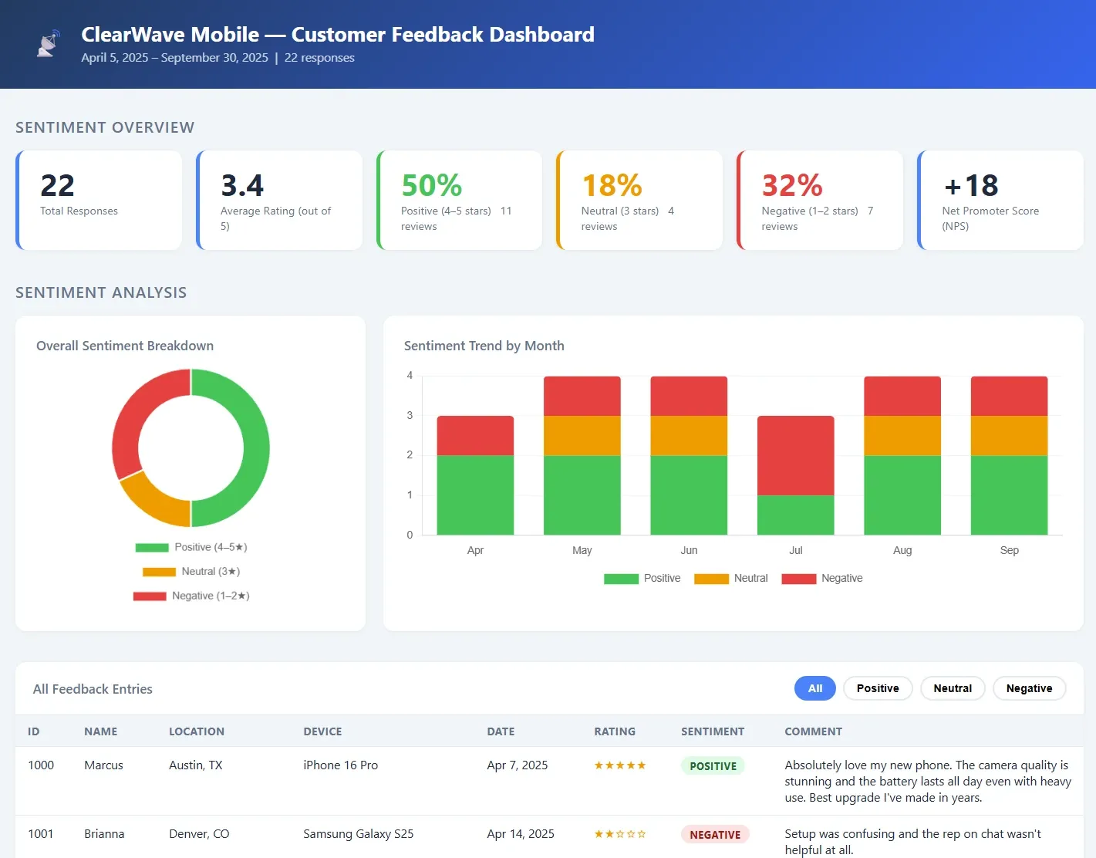Click the LOCATION column header

tap(197, 731)
